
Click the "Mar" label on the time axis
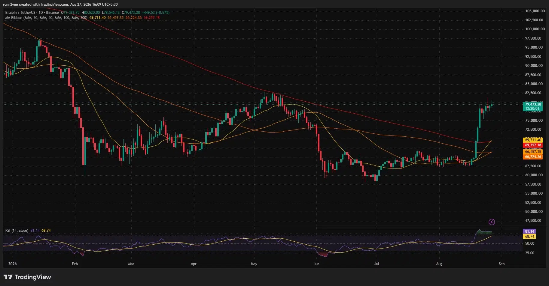click(x=131, y=264)
